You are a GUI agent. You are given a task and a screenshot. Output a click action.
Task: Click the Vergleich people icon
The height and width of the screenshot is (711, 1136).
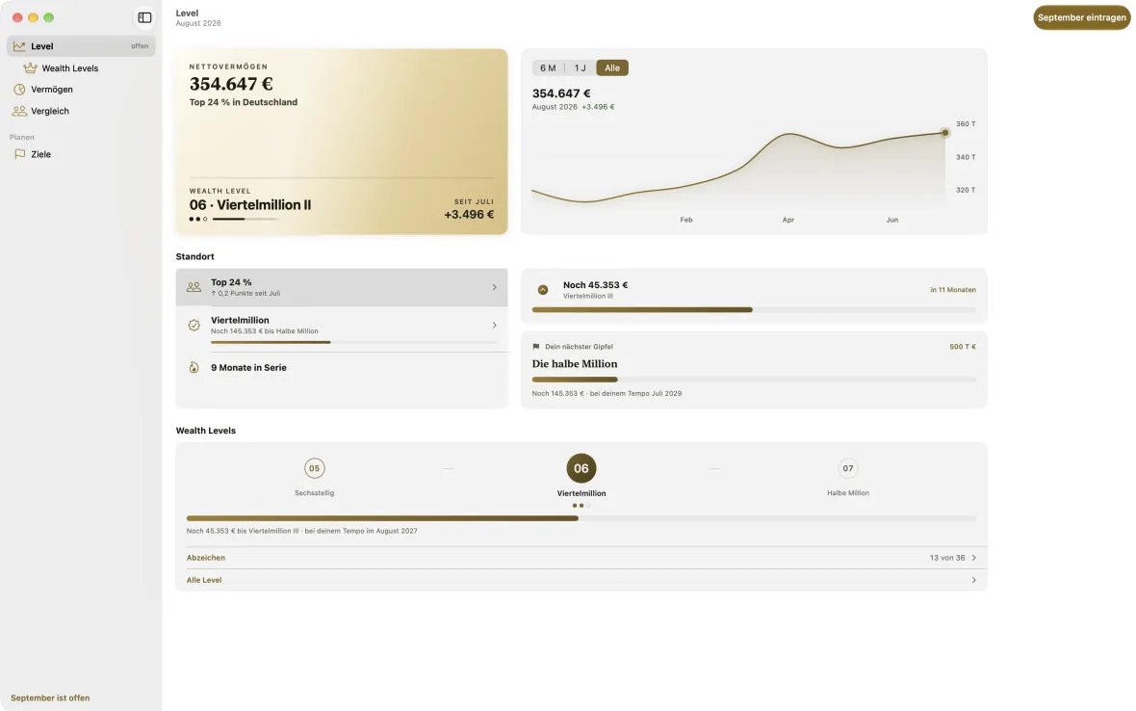[x=19, y=111]
